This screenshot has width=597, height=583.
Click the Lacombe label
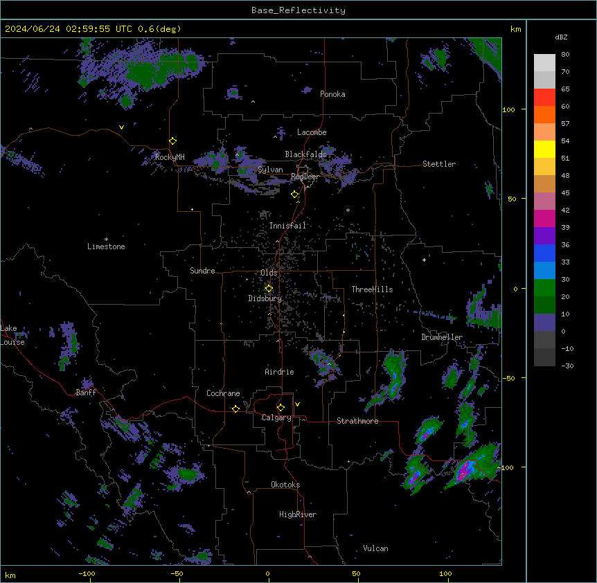pyautogui.click(x=312, y=132)
